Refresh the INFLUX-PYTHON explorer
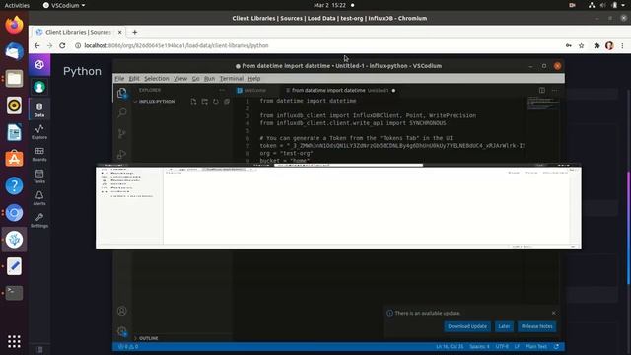Screen dimensions: 631x355 (216, 102)
